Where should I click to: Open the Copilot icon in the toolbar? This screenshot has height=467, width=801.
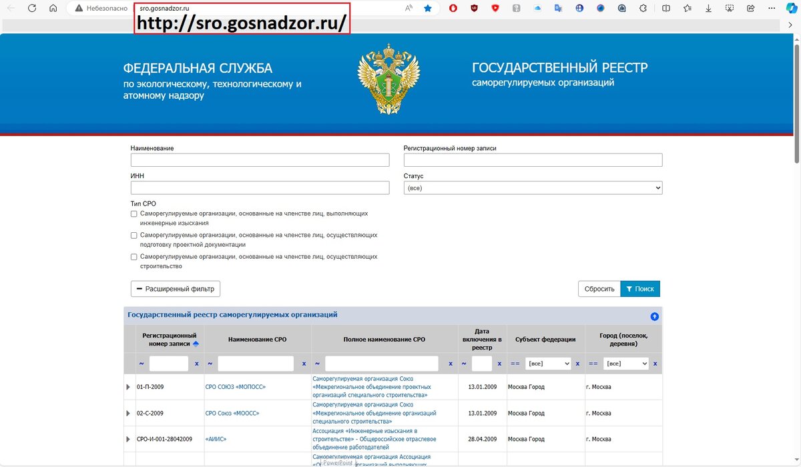coord(791,9)
